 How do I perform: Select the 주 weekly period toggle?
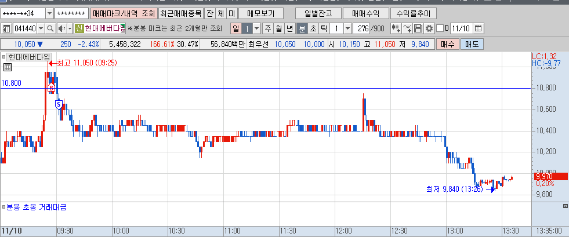coord(268,28)
